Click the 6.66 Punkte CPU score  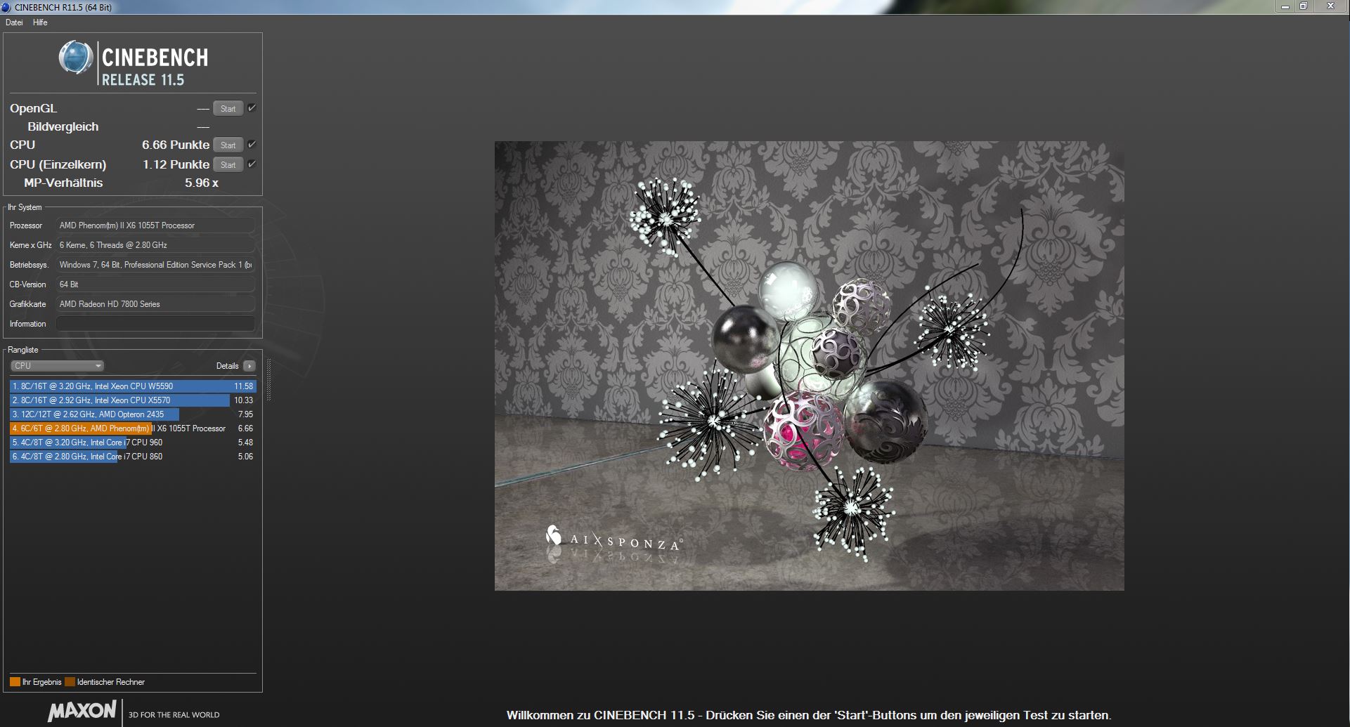click(x=176, y=145)
